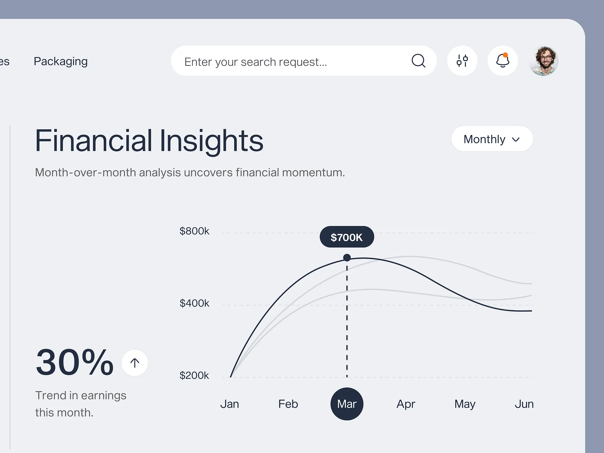The width and height of the screenshot is (604, 453).
Task: Click the upward trend arrow icon
Action: click(135, 363)
